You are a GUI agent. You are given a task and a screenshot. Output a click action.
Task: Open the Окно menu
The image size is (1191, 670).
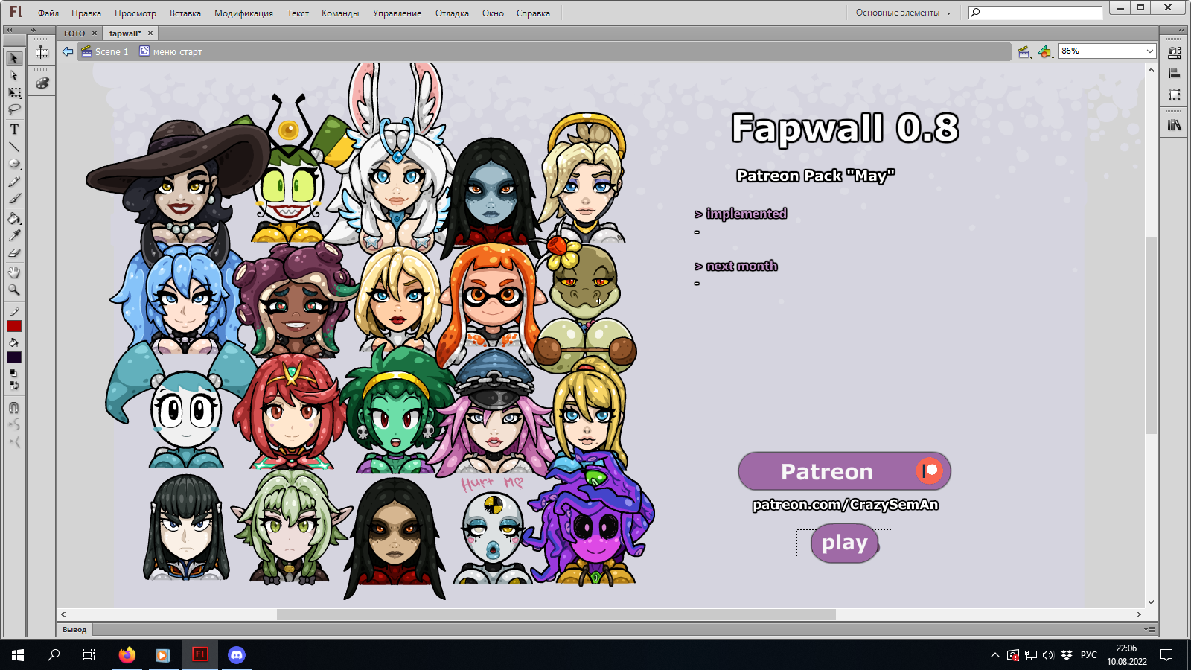tap(493, 13)
